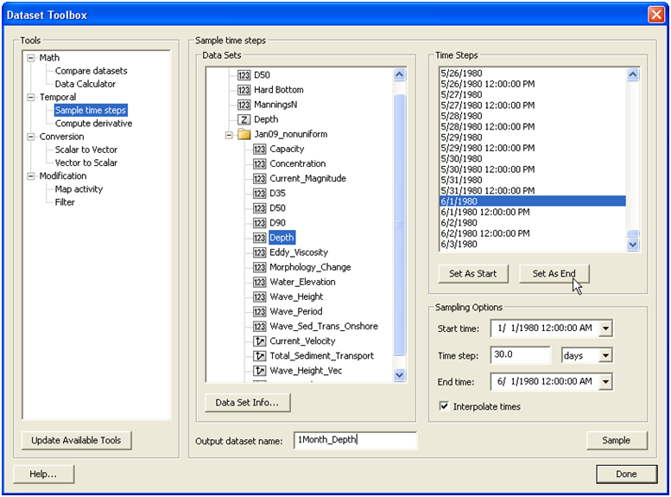The image size is (671, 497).
Task: Open Data Set Info dialog
Action: 247,403
